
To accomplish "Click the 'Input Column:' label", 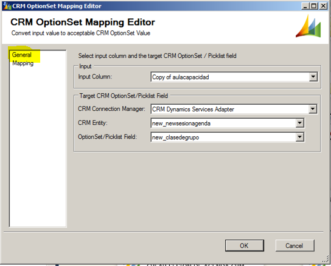I will point(95,77).
